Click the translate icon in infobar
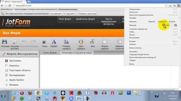The image size is (181, 101). pyautogui.click(x=3, y=14)
